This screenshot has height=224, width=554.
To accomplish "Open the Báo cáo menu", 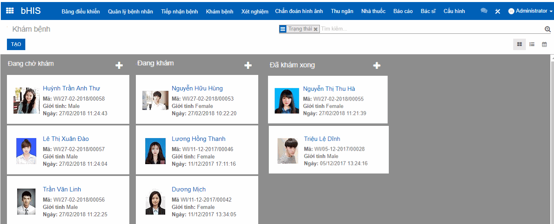I will 403,11.
